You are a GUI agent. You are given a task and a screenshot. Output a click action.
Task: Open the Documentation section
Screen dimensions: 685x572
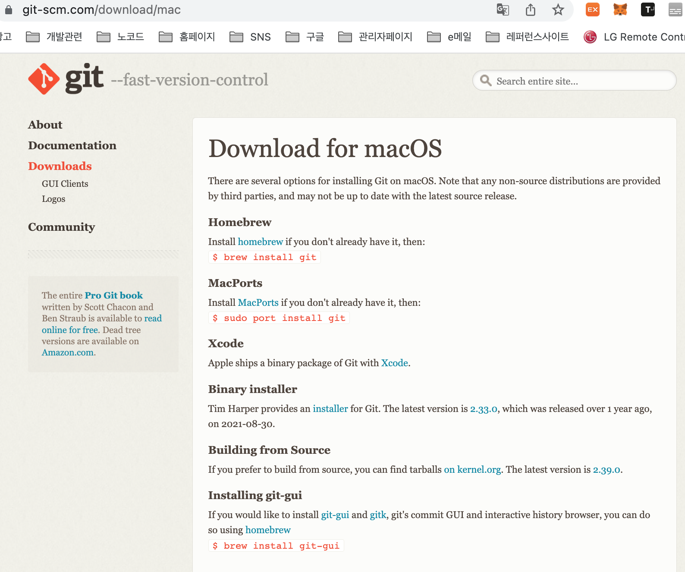(x=72, y=145)
